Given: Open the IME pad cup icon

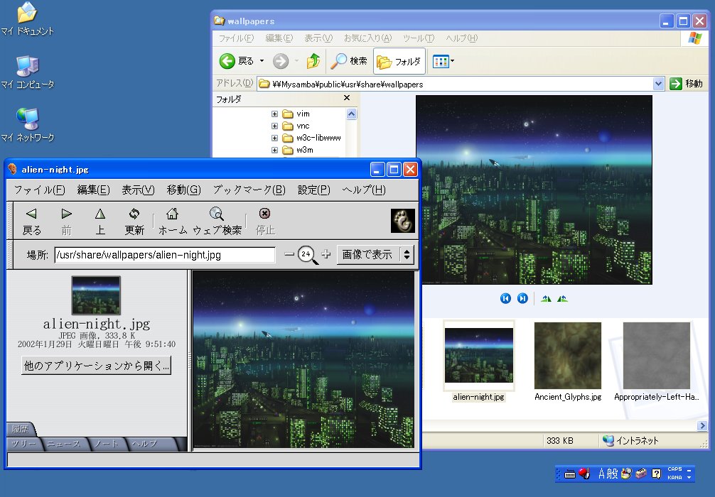Looking at the screenshot, I should [627, 474].
